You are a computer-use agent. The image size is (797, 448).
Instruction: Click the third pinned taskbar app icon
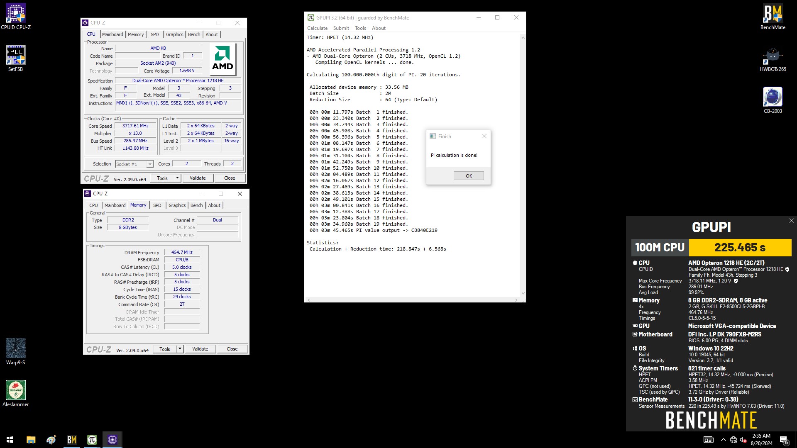click(x=51, y=440)
